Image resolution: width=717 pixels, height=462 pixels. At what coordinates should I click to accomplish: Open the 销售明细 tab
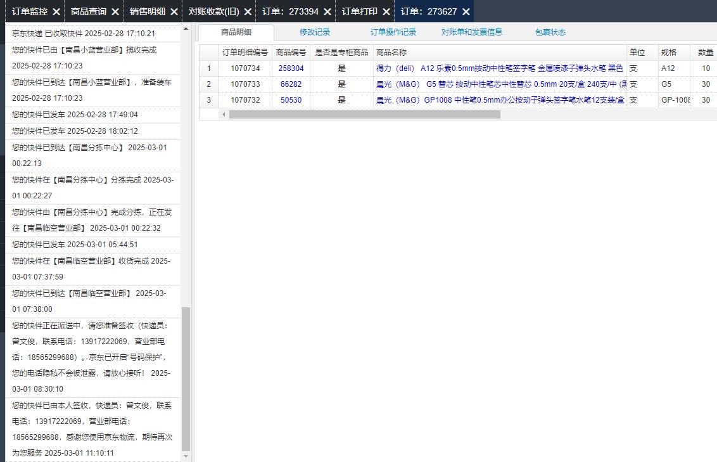tap(148, 11)
